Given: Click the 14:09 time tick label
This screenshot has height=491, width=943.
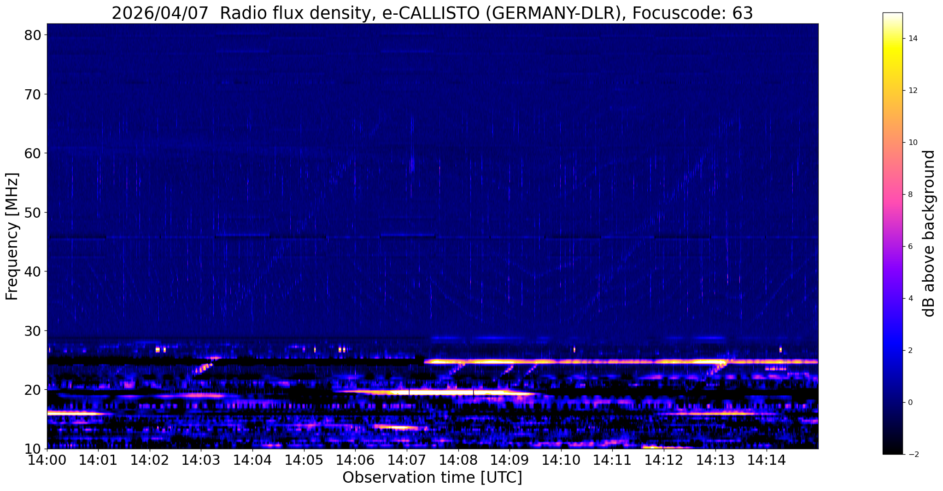Looking at the screenshot, I should point(510,459).
